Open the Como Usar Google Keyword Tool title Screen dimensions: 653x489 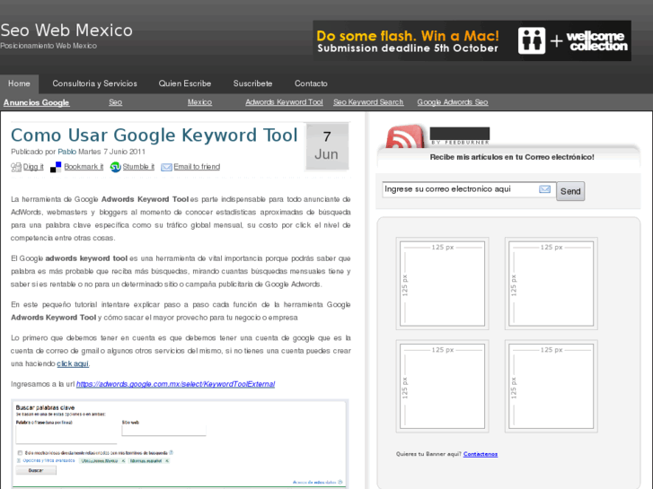pyautogui.click(x=154, y=135)
